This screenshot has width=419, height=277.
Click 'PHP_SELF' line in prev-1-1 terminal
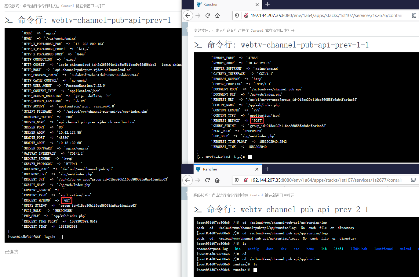(x=243, y=136)
